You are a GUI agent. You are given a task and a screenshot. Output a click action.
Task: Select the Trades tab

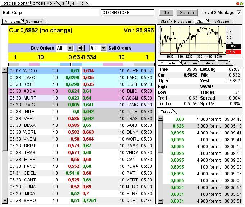(167, 112)
